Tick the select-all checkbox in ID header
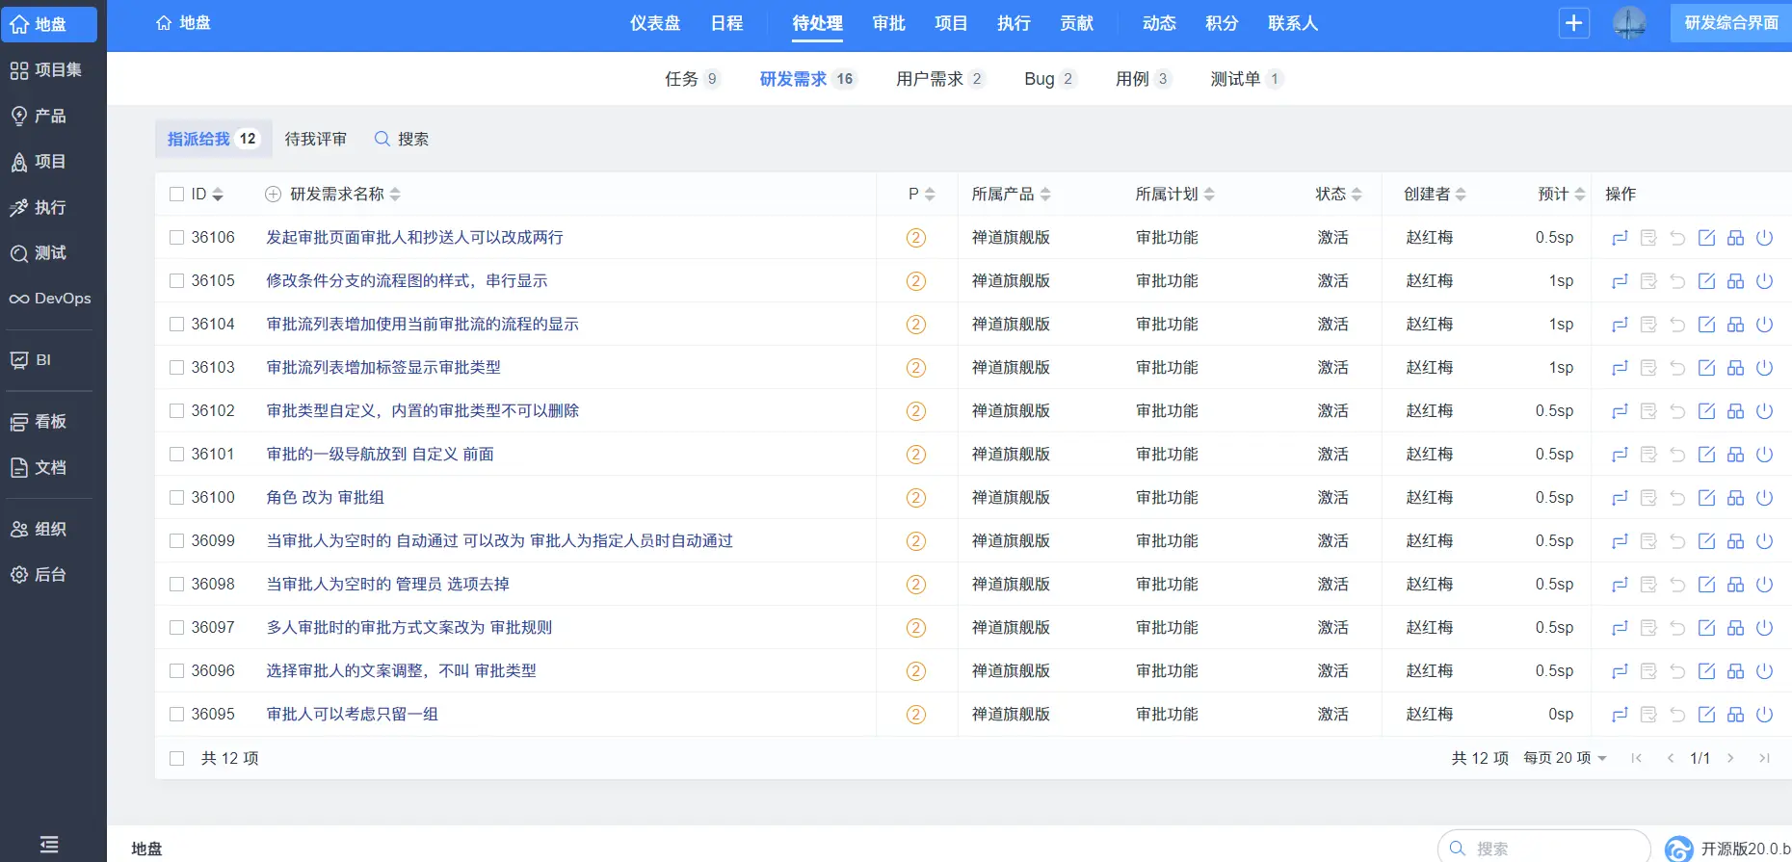 coord(176,195)
